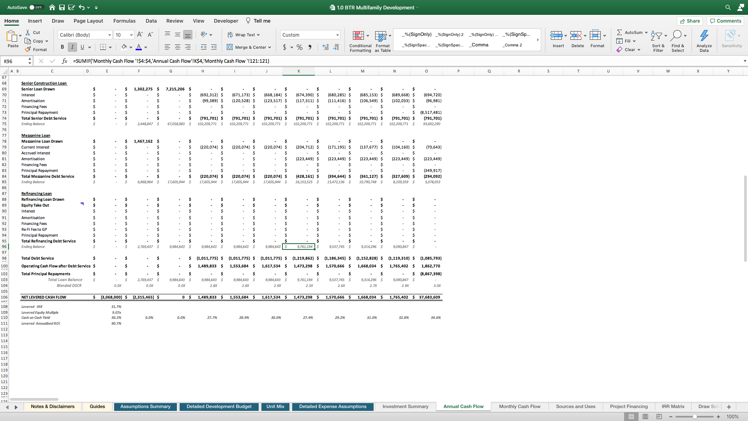Click the decrease indent icon

coord(203,47)
